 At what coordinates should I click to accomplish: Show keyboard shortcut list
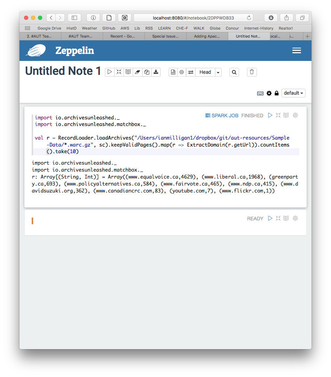click(260, 93)
